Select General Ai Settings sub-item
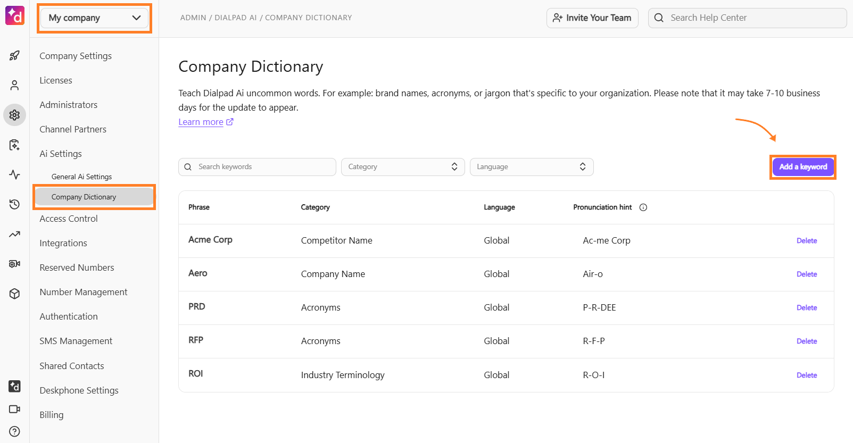853x443 pixels. click(x=81, y=177)
